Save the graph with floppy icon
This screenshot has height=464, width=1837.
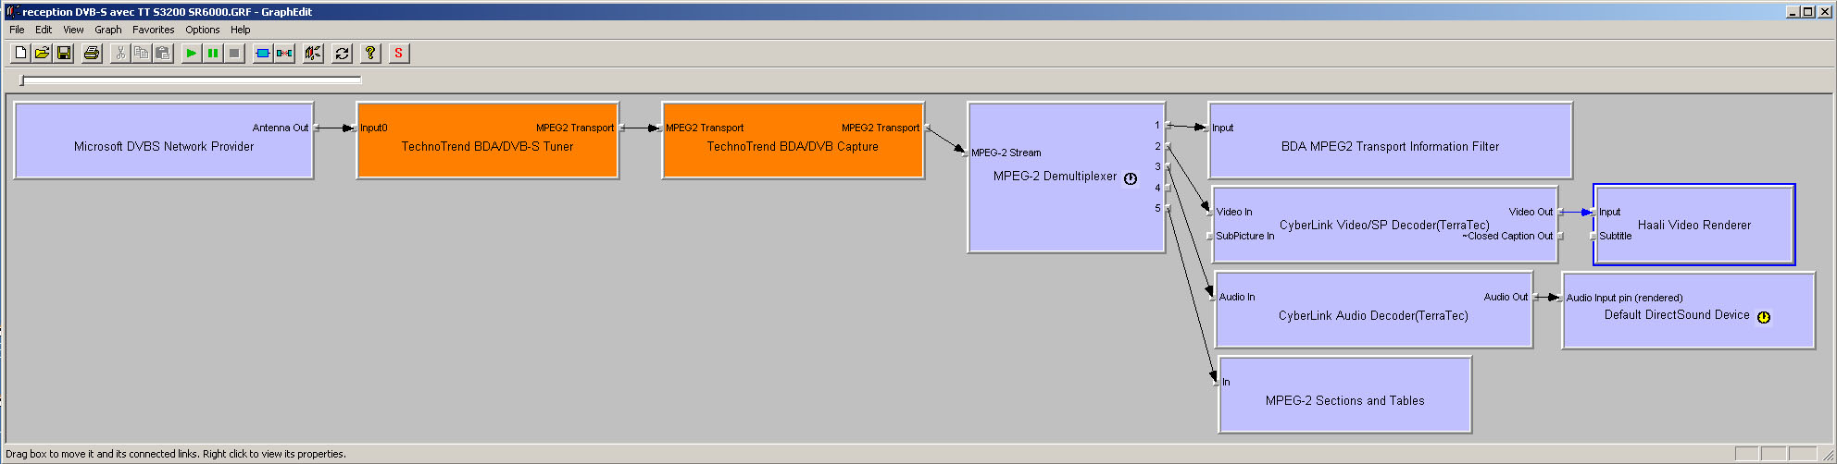64,54
